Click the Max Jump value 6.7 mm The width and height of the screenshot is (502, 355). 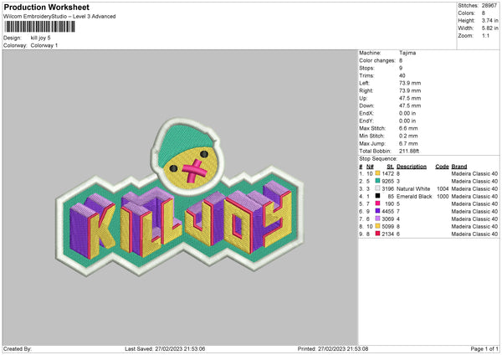click(x=408, y=143)
